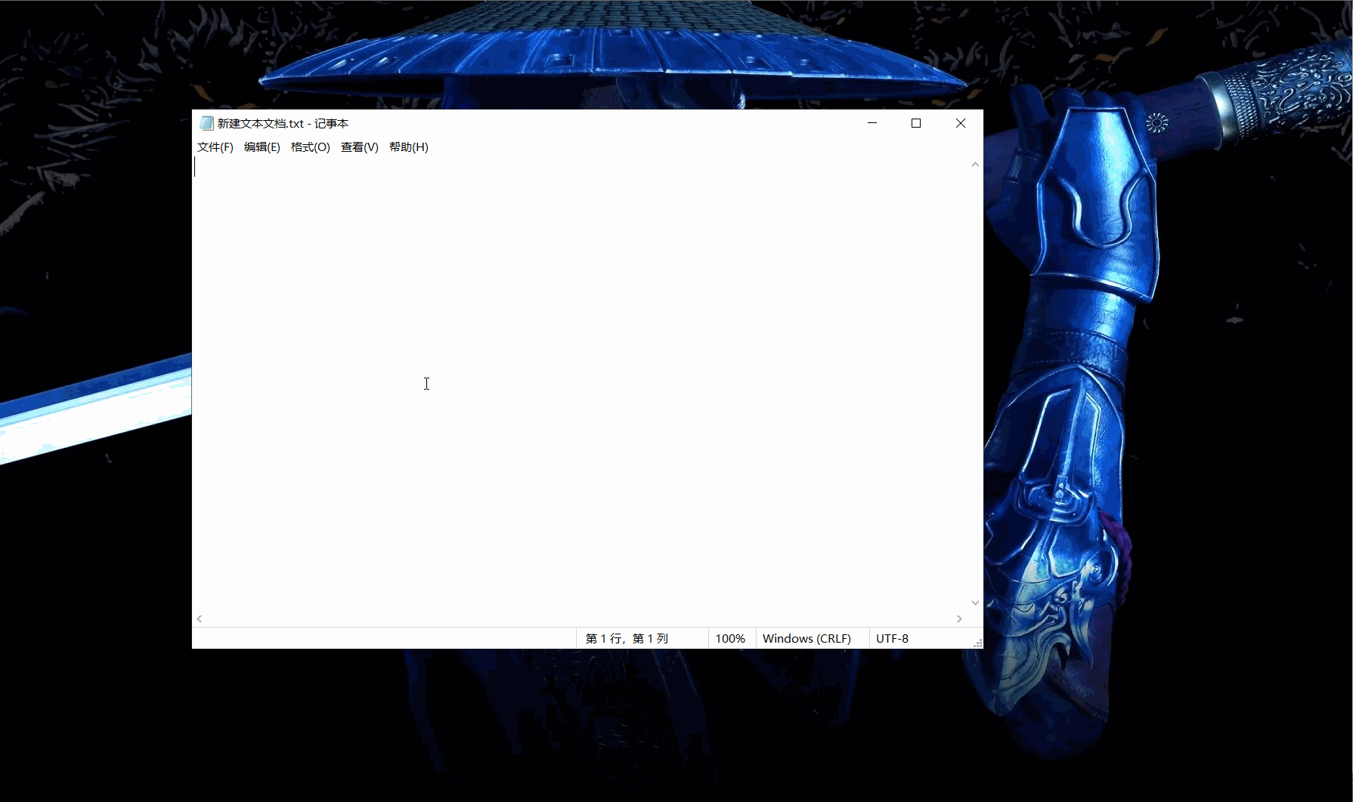
Task: Click the scroll right arrow on horizontal scrollbar
Action: pos(960,618)
